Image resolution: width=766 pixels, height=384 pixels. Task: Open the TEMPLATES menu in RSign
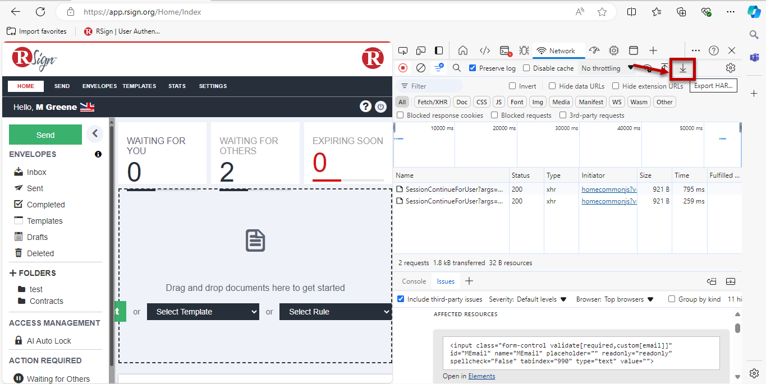point(139,86)
